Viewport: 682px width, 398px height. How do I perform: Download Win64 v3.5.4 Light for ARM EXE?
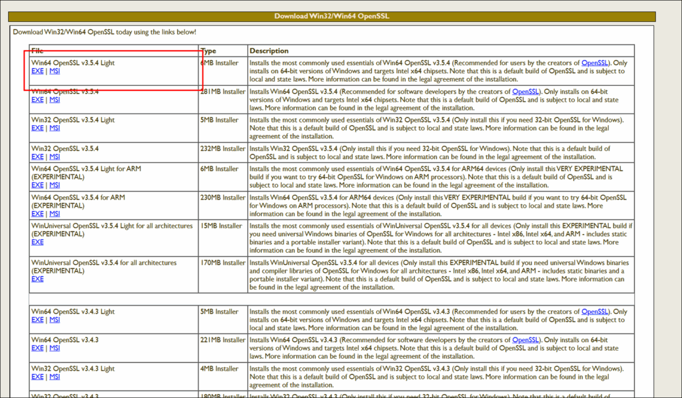37,185
